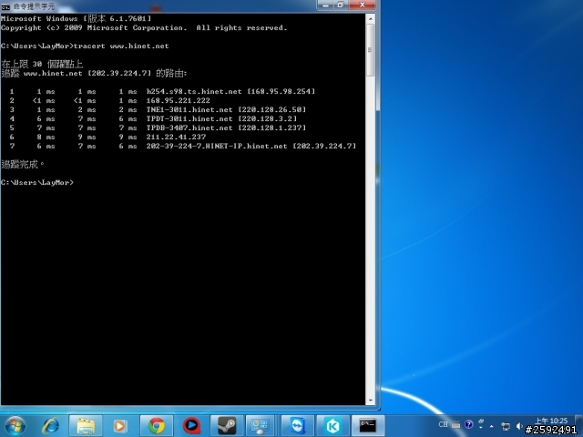Open Steam from the taskbar
The height and width of the screenshot is (437, 583).
click(x=227, y=426)
